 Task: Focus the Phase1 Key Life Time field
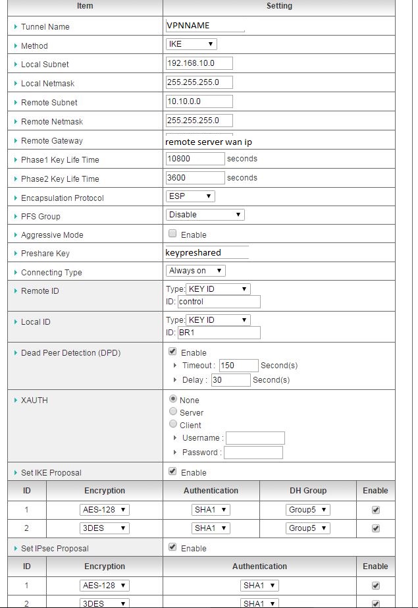(x=196, y=159)
